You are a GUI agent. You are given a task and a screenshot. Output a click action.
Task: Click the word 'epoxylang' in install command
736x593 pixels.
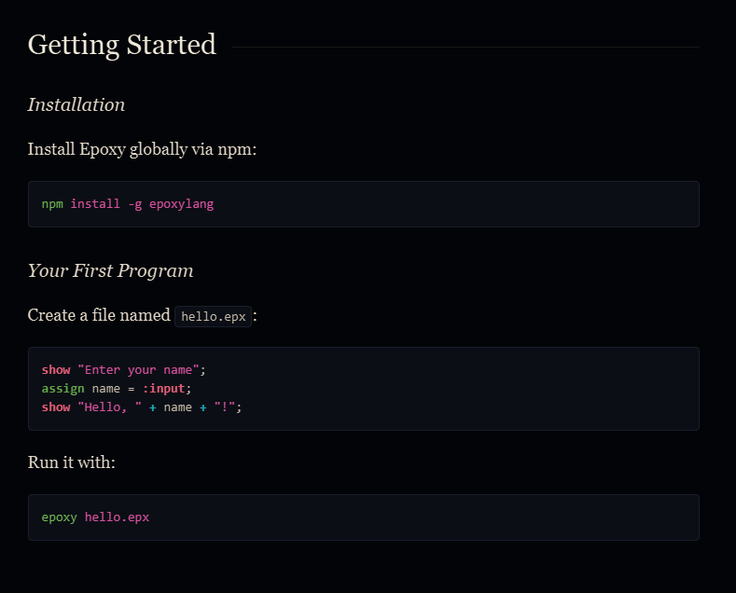click(x=181, y=204)
